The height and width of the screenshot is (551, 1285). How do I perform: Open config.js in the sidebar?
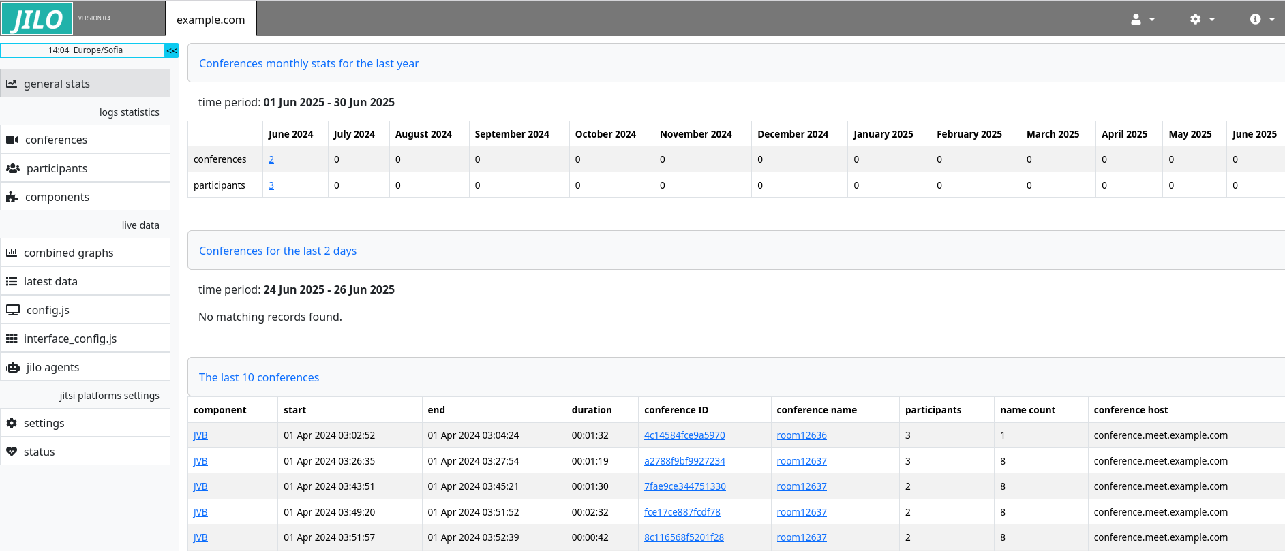point(48,310)
